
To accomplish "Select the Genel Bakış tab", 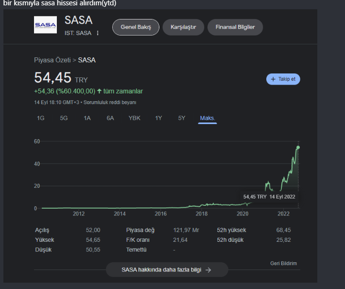I will coord(136,27).
